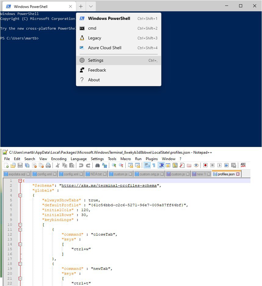Click the Zoom In magnifier icon

coord(114,165)
